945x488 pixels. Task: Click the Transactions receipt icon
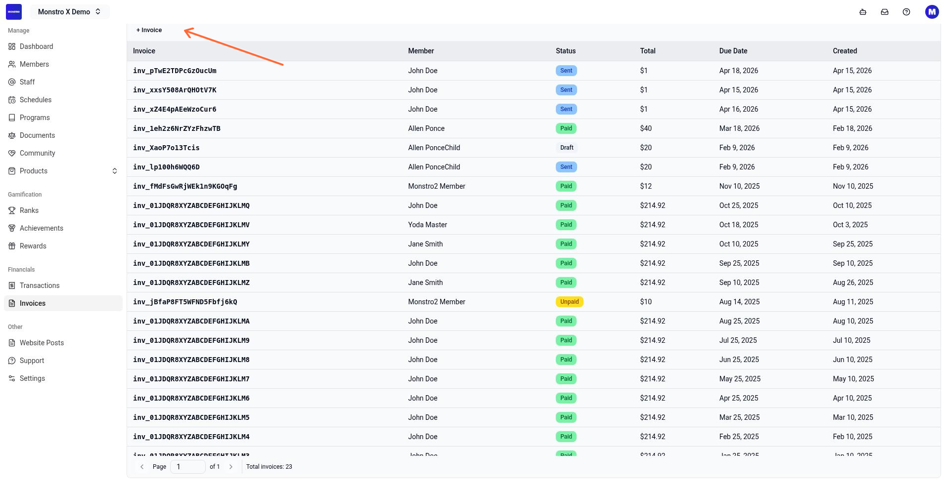coord(12,285)
